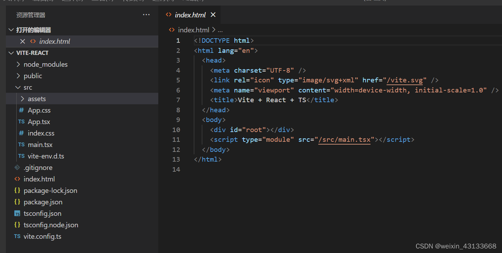The image size is (502, 253).
Task: Click git icon beside .gitignore
Action: (x=17, y=168)
